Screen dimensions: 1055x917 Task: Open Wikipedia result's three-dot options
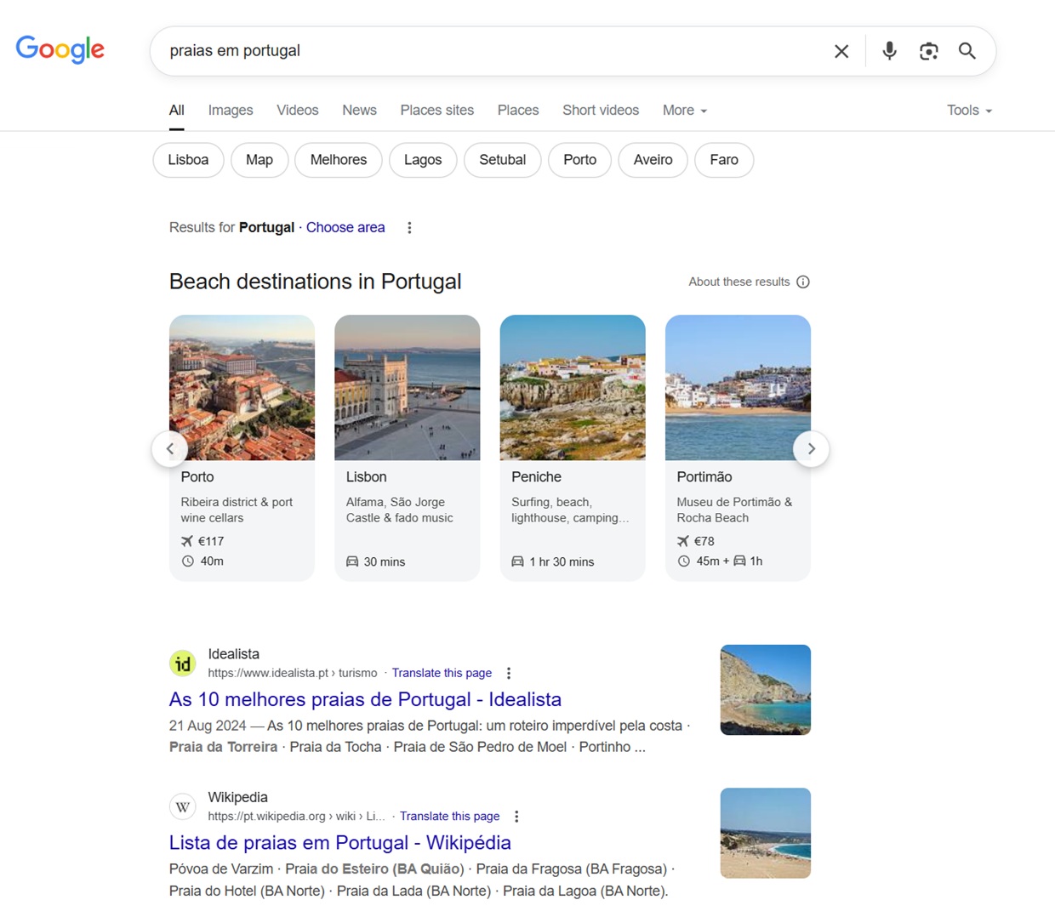point(516,817)
